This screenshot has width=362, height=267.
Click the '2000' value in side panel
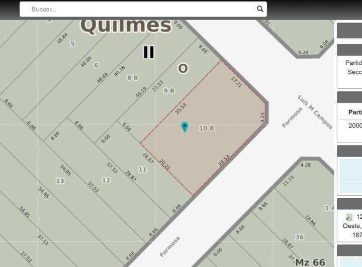(355, 125)
